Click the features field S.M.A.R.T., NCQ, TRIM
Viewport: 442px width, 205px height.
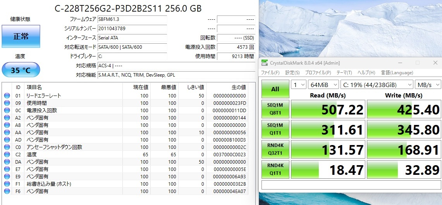point(177,75)
